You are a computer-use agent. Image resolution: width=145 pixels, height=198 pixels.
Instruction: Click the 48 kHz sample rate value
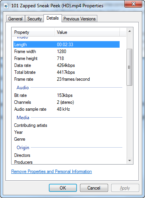(63, 109)
